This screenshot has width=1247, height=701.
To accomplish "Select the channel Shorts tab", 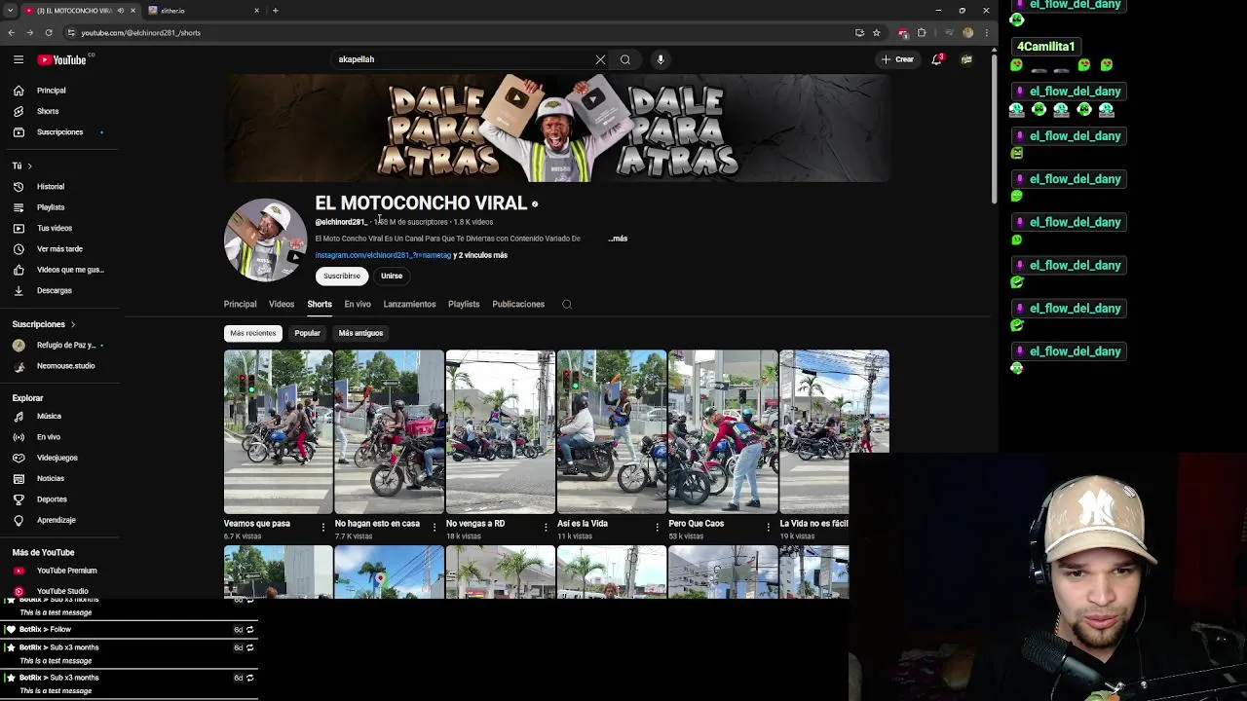I will point(320,305).
